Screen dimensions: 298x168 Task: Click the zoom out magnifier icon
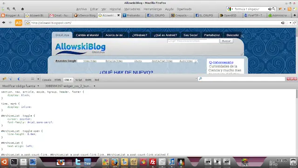tap(8, 9)
